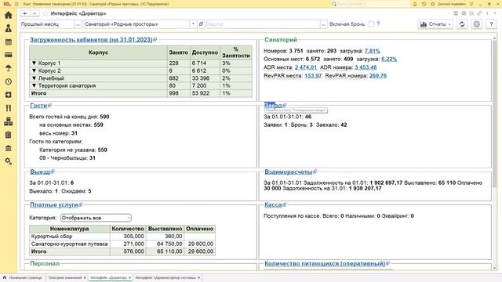502x282 pixels.
Task: Click the help hint next to Включая бронь
Action: 378,23
